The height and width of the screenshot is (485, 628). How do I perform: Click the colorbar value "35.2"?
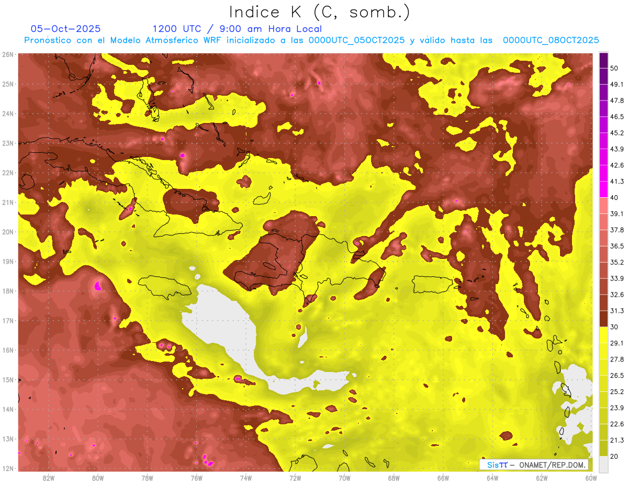tap(616, 262)
